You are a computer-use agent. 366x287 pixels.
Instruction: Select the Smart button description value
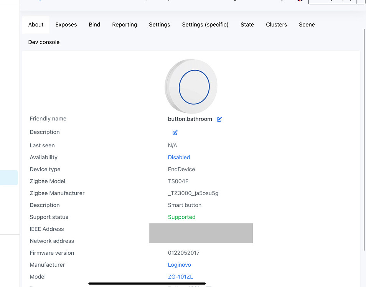[x=185, y=205]
